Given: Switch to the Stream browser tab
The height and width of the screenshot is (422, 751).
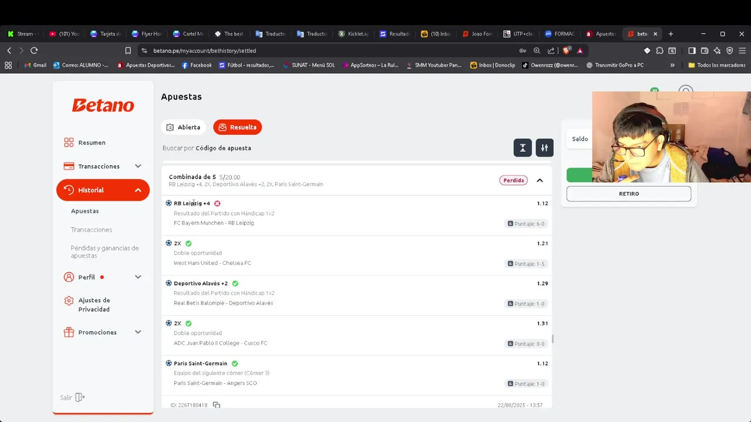Looking at the screenshot, I should tap(22, 34).
